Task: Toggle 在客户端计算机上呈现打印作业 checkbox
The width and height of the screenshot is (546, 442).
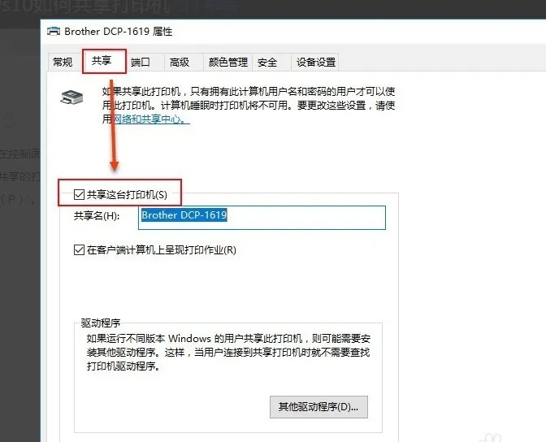Action: (x=79, y=249)
